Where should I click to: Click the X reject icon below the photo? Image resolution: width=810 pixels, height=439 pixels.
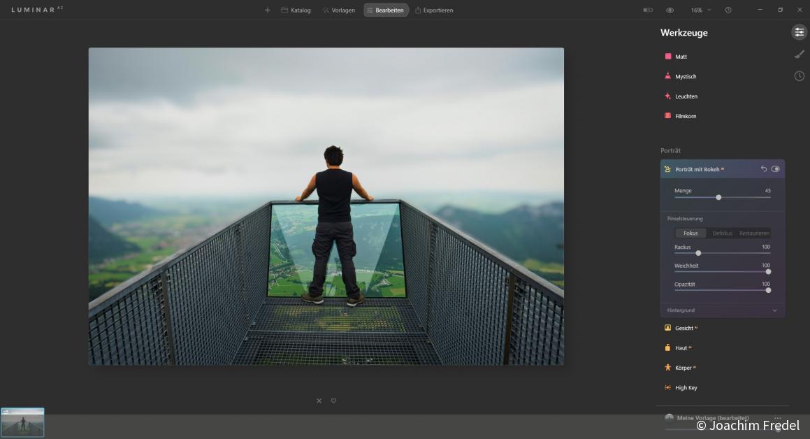319,401
